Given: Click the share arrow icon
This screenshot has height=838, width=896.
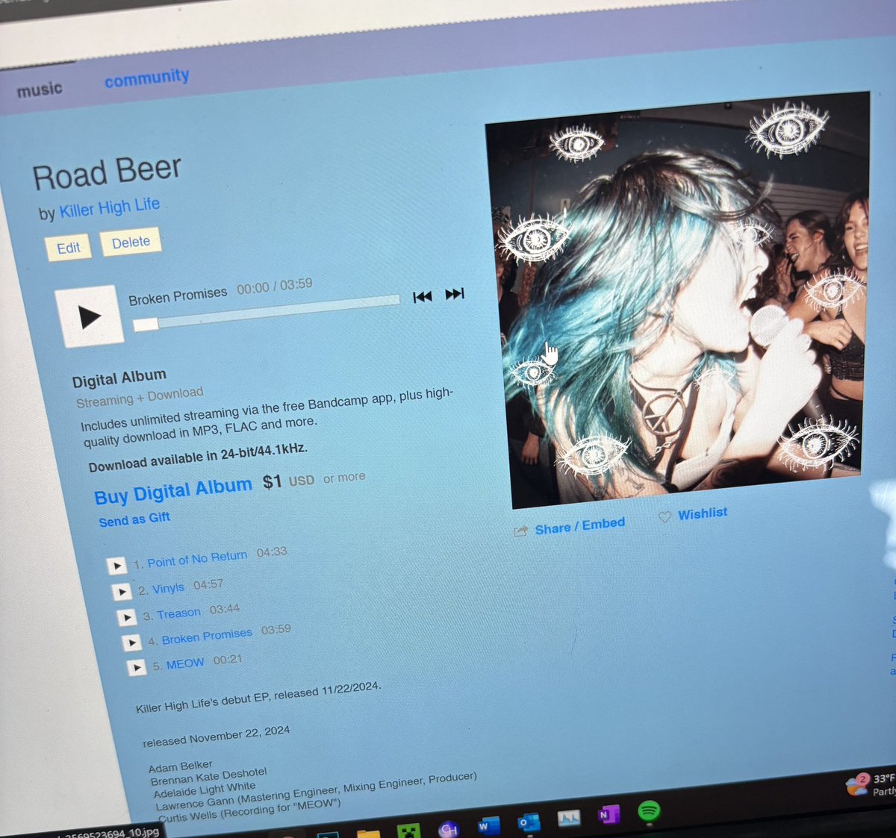Looking at the screenshot, I should 520,531.
